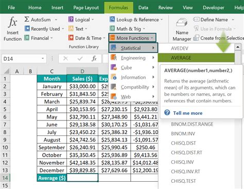This screenshot has width=244, height=189.
Task: Select the column D header
Action: tap(82, 71)
